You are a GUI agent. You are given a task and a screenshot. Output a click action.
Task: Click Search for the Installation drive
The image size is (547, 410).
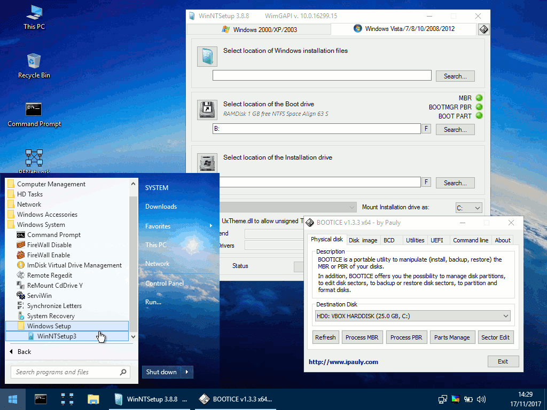point(455,183)
